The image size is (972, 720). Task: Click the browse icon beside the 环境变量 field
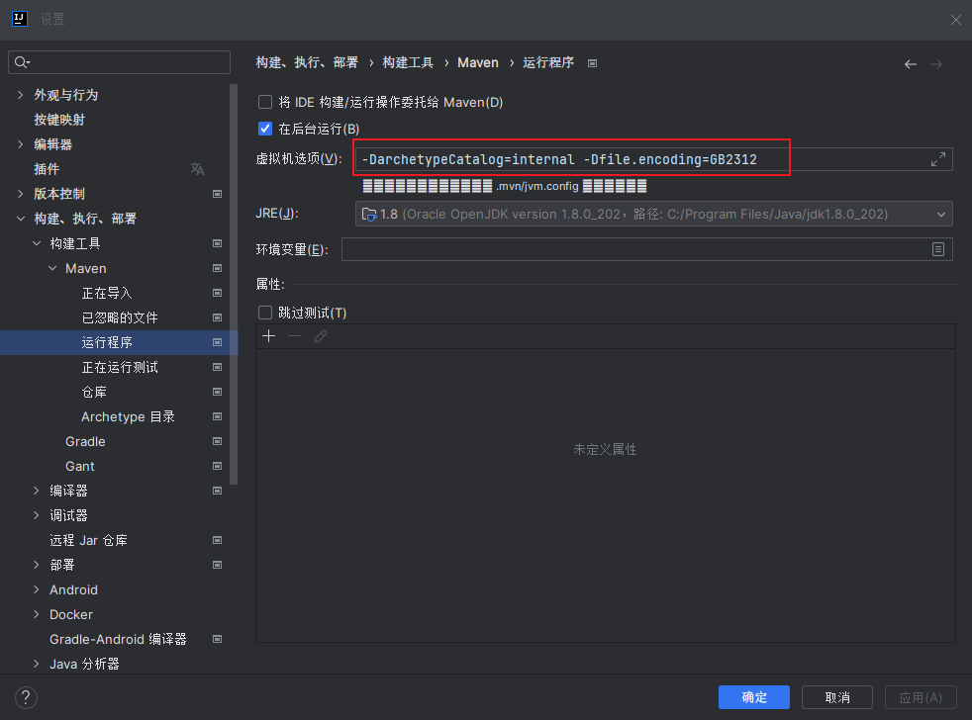pos(938,248)
